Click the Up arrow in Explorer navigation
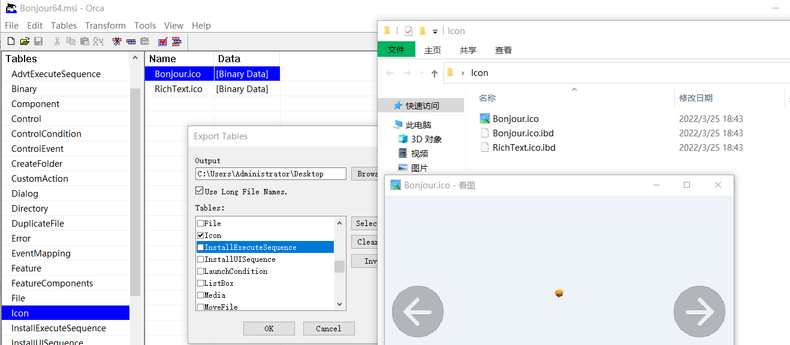 435,73
